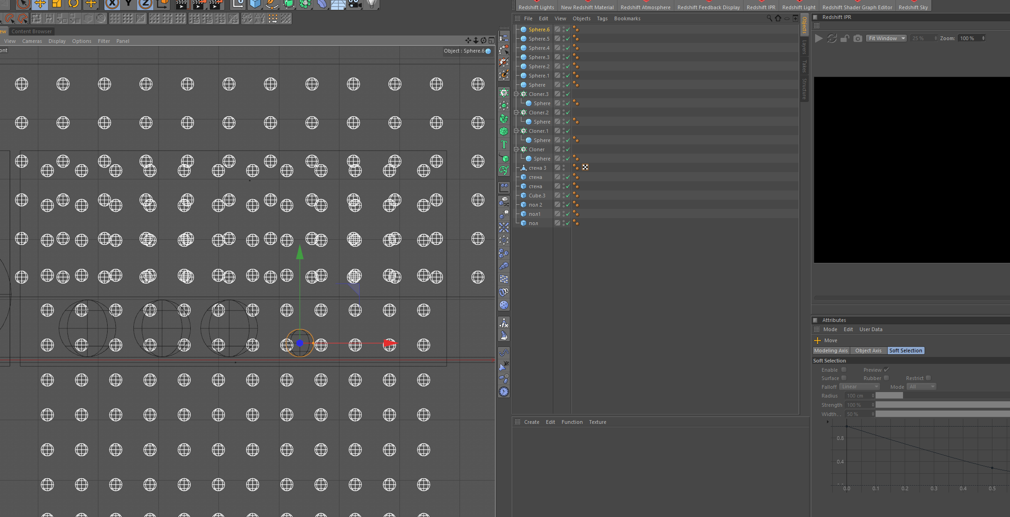1010x517 pixels.
Task: Click the IPR snapshot camera icon
Action: 858,38
